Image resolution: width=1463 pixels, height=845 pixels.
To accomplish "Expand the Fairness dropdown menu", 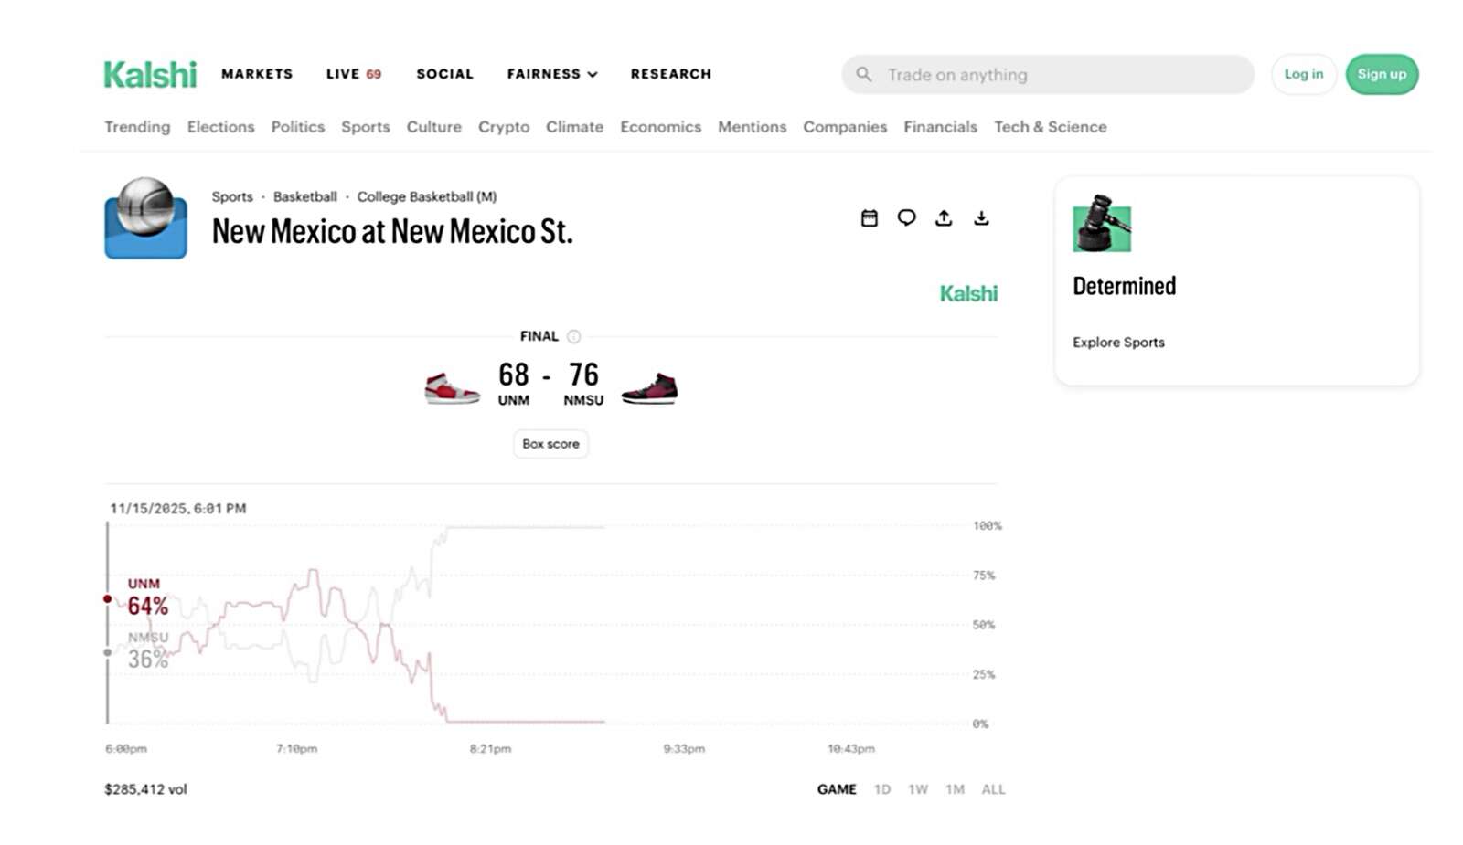I will (x=552, y=74).
